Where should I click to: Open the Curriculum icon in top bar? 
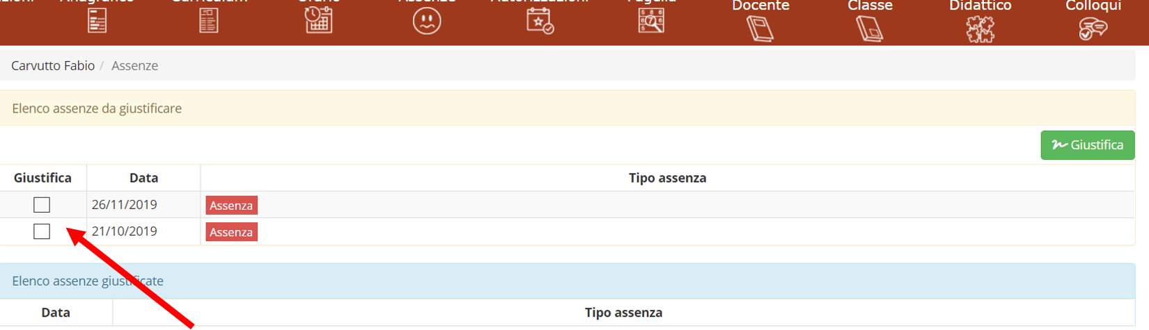click(x=209, y=21)
